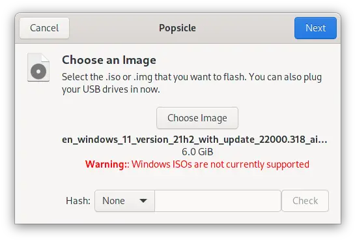
Task: Click the en_windows_11 ISO filename label
Action: [x=194, y=140]
